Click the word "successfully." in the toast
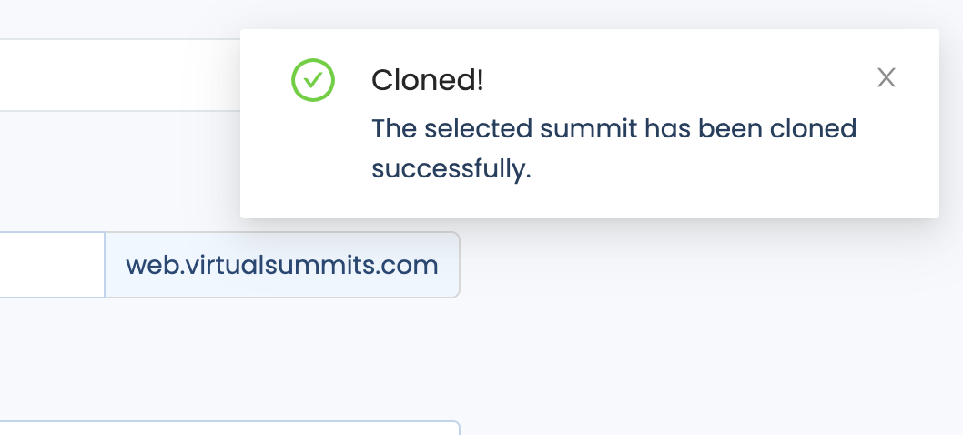963x435 pixels. [451, 169]
